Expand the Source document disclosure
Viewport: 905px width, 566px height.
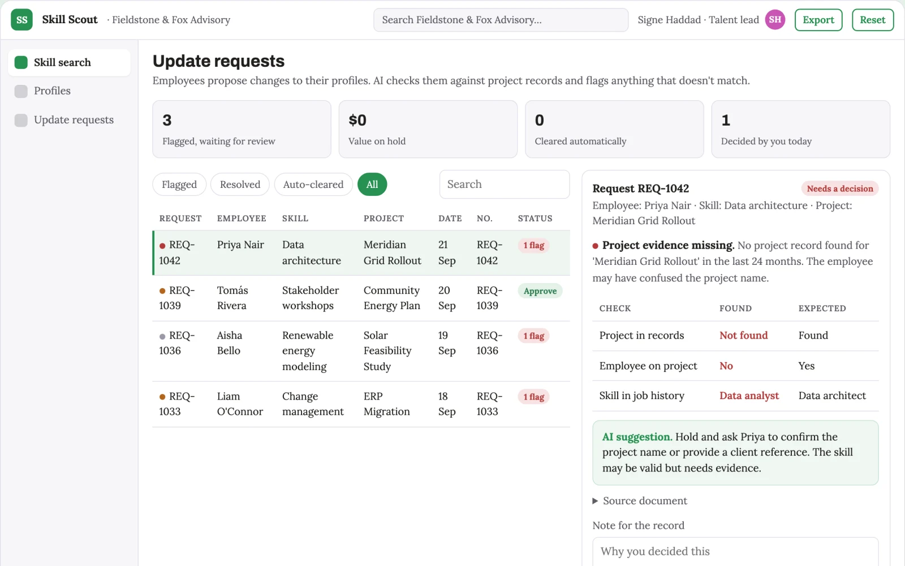click(640, 501)
